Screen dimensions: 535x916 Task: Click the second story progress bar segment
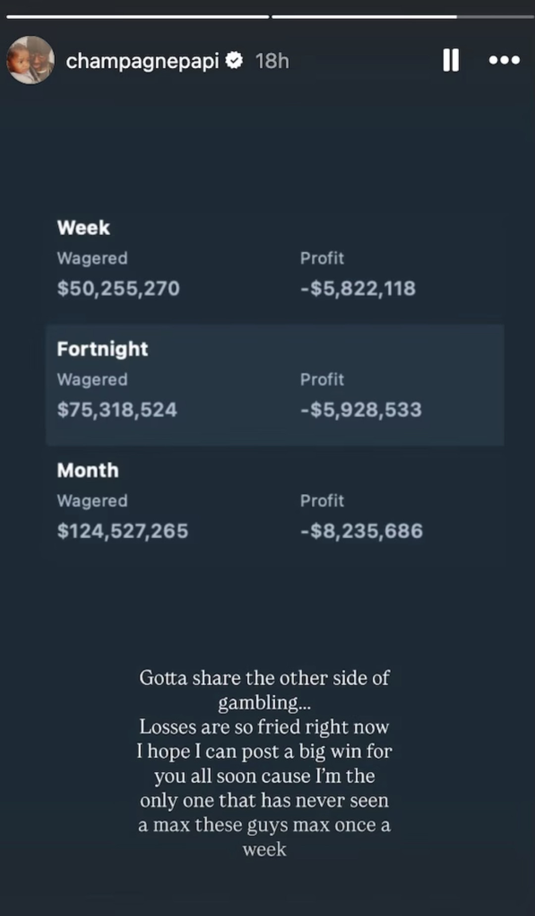click(402, 17)
